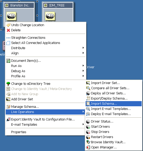
Task: Expand the Align submenu arrow
Action: coord(83,53)
